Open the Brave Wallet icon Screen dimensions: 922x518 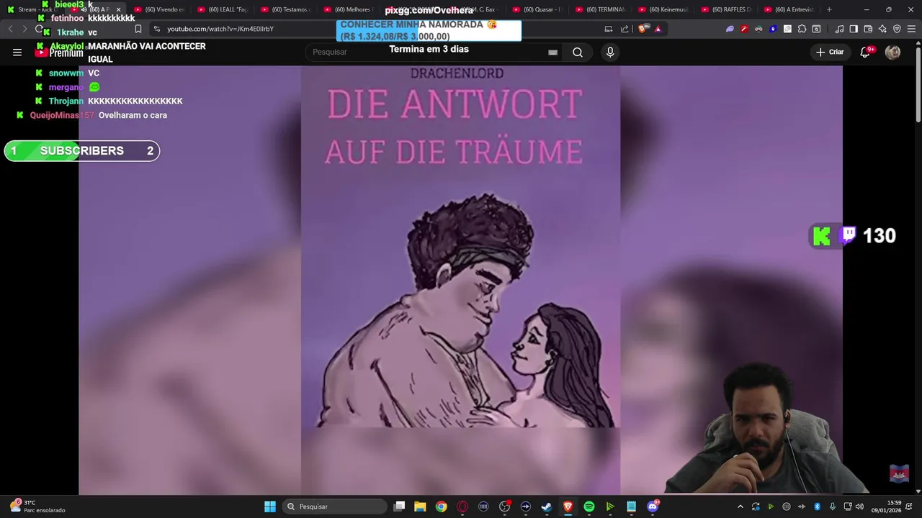[868, 29]
